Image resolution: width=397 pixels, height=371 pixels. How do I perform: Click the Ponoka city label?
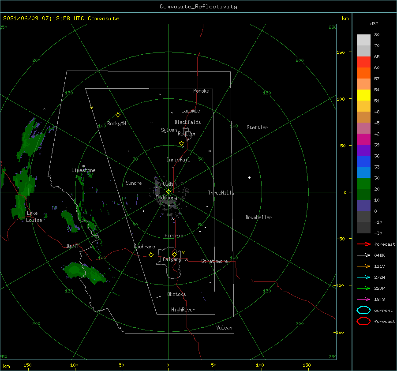(x=201, y=91)
